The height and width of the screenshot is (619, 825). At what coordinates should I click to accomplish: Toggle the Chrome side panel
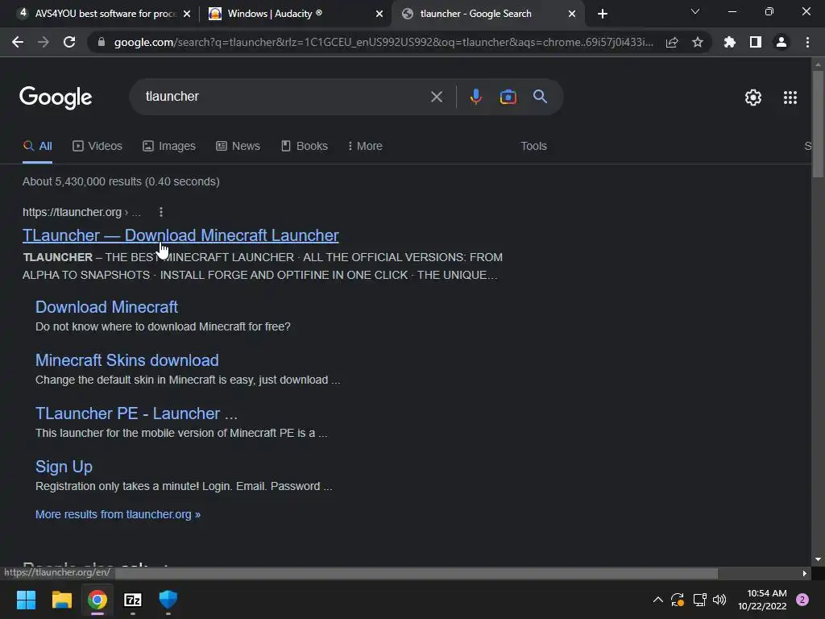click(756, 42)
